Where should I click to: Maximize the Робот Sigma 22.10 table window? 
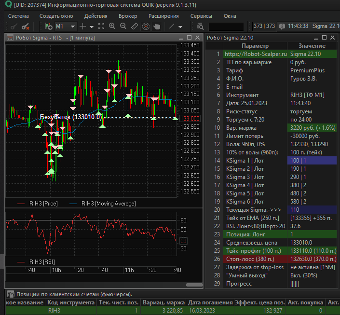tap(324, 38)
